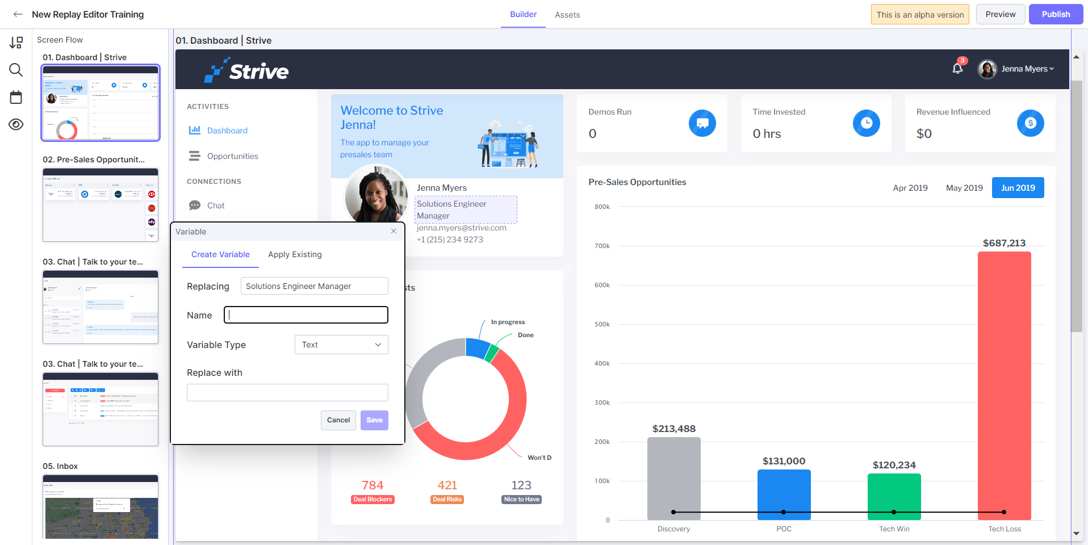Cancel the Variable dialog
The width and height of the screenshot is (1088, 545).
point(338,420)
